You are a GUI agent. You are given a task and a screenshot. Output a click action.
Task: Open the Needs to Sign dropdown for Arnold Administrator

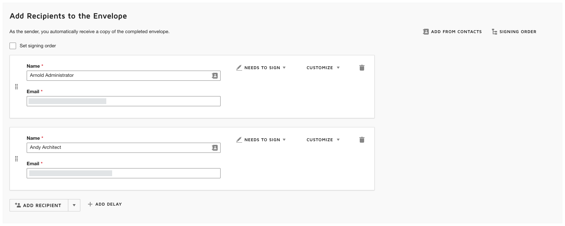pos(264,68)
